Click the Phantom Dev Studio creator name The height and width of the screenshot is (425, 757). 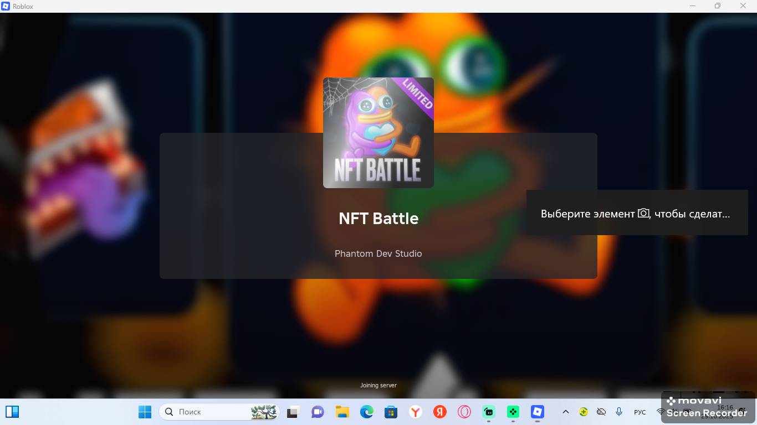[378, 253]
